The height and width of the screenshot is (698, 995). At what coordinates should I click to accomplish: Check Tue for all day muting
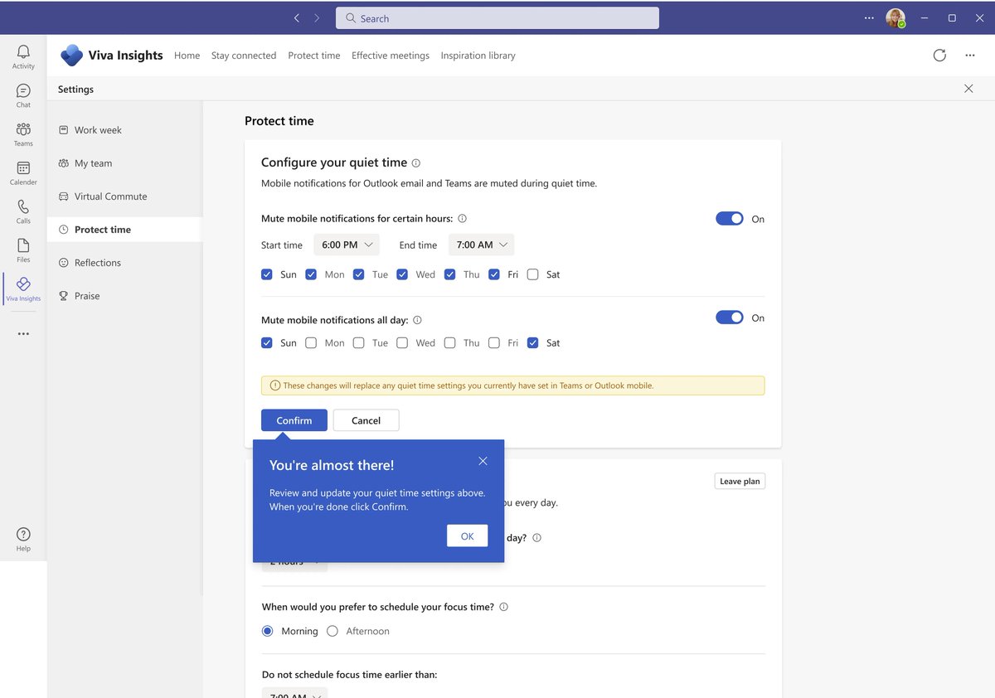click(x=358, y=342)
